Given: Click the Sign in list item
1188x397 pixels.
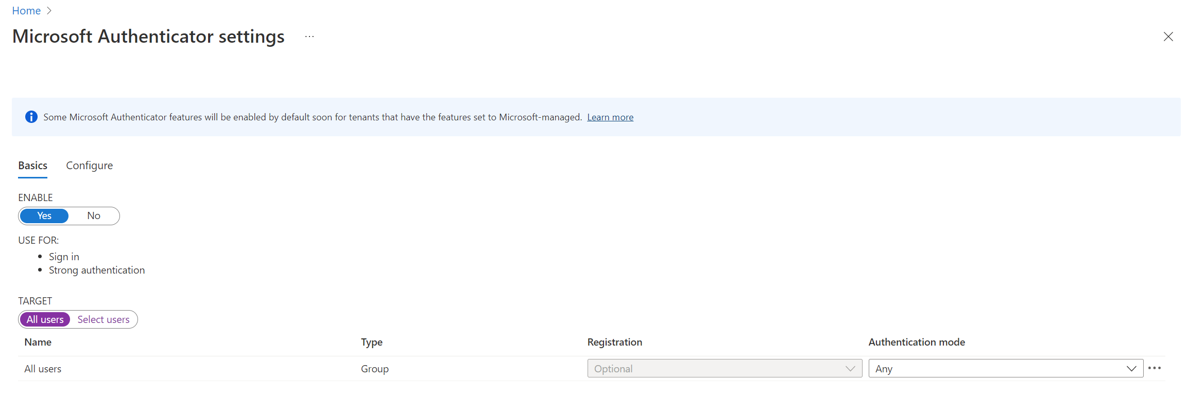Looking at the screenshot, I should [64, 257].
